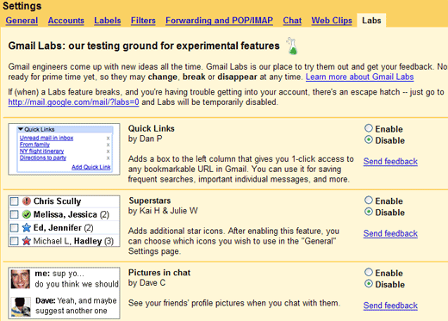
Task: Enable the Quick Links feature
Action: coord(369,128)
